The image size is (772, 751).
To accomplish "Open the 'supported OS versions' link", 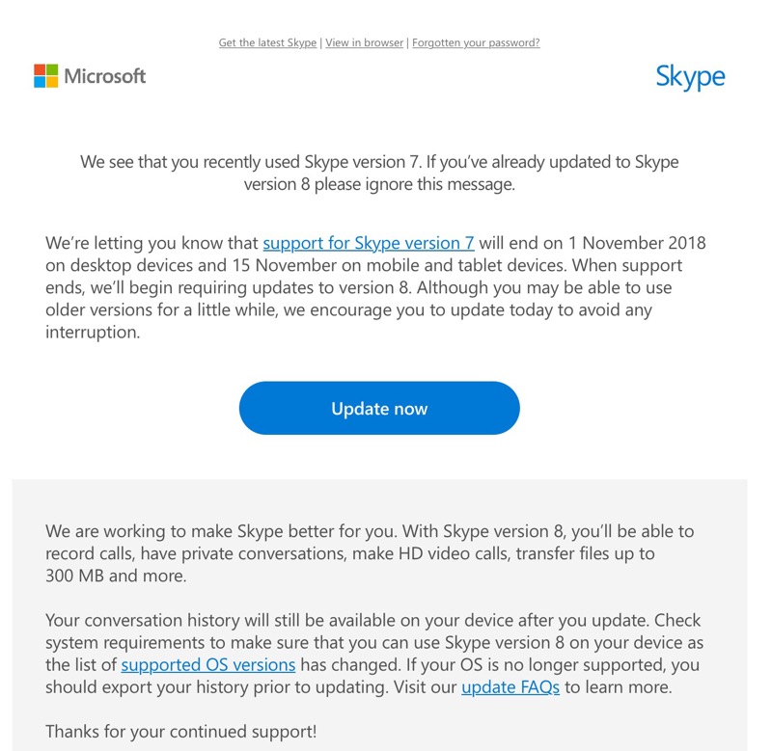I will [208, 665].
